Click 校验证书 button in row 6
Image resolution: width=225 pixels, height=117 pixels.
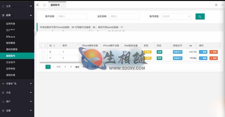point(178,52)
